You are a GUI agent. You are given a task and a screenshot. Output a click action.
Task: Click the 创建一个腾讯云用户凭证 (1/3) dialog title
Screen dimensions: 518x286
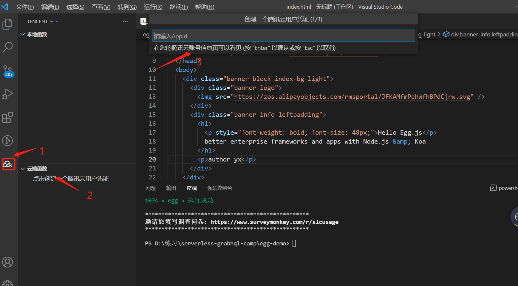click(283, 19)
